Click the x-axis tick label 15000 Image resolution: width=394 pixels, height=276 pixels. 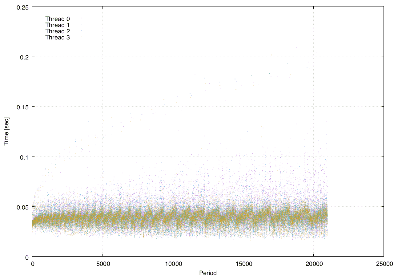[243, 264]
